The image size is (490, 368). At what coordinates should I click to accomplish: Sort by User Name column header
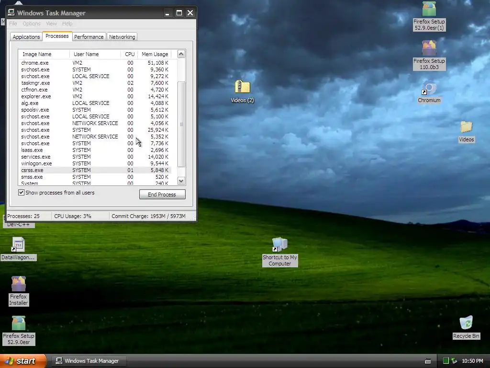[x=95, y=54]
